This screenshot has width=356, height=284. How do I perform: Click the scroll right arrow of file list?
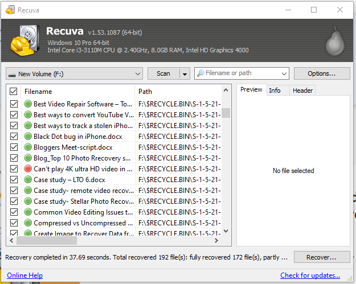(x=216, y=240)
